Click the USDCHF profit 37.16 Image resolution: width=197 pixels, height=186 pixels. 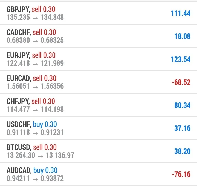(x=182, y=128)
